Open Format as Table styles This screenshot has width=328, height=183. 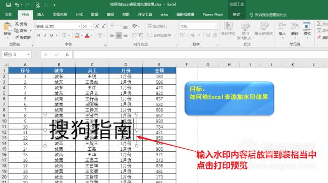click(x=245, y=31)
